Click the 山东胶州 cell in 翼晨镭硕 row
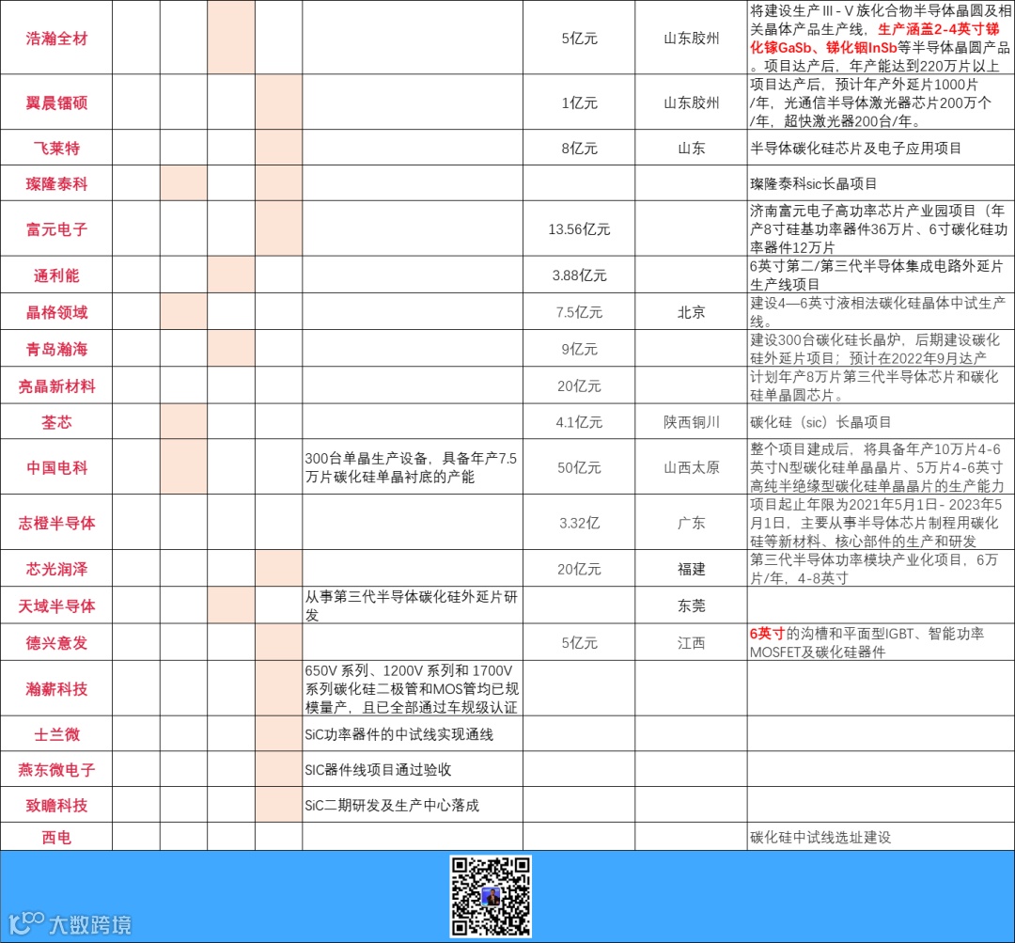The image size is (1015, 943). tap(691, 102)
